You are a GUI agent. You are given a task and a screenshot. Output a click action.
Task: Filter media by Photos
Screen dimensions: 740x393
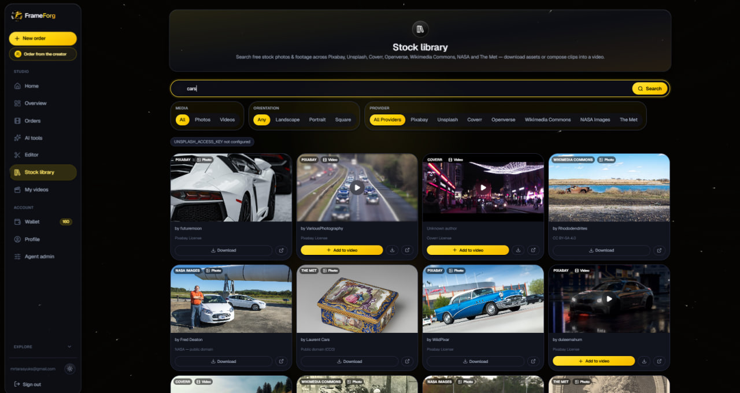(x=202, y=120)
